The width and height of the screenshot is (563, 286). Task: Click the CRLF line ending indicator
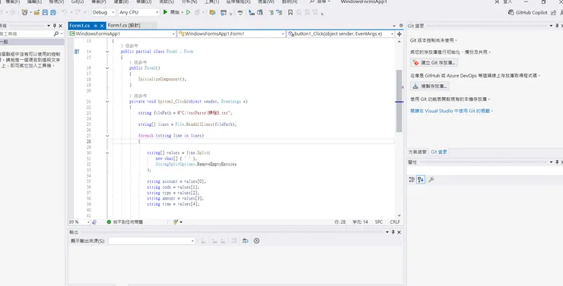pyautogui.click(x=395, y=222)
